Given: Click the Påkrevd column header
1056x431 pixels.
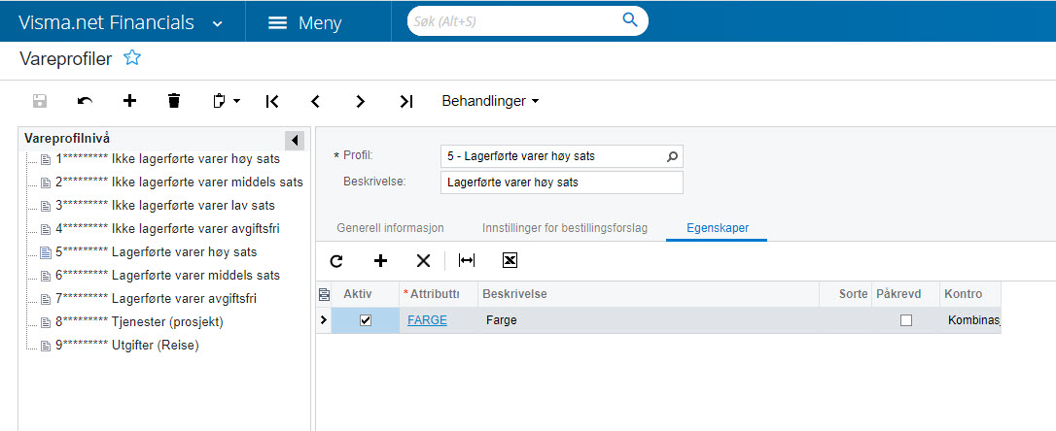Looking at the screenshot, I should 905,294.
